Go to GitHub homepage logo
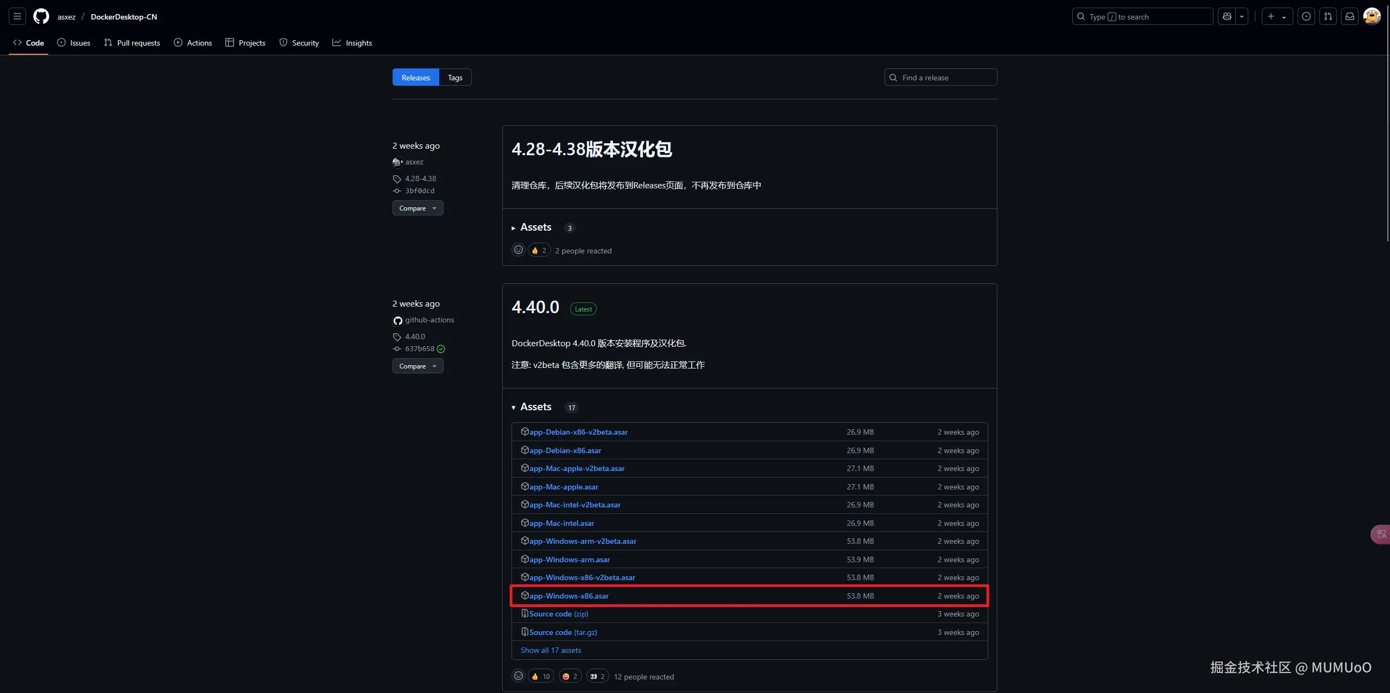Screen dimensions: 1390x693 coord(41,16)
